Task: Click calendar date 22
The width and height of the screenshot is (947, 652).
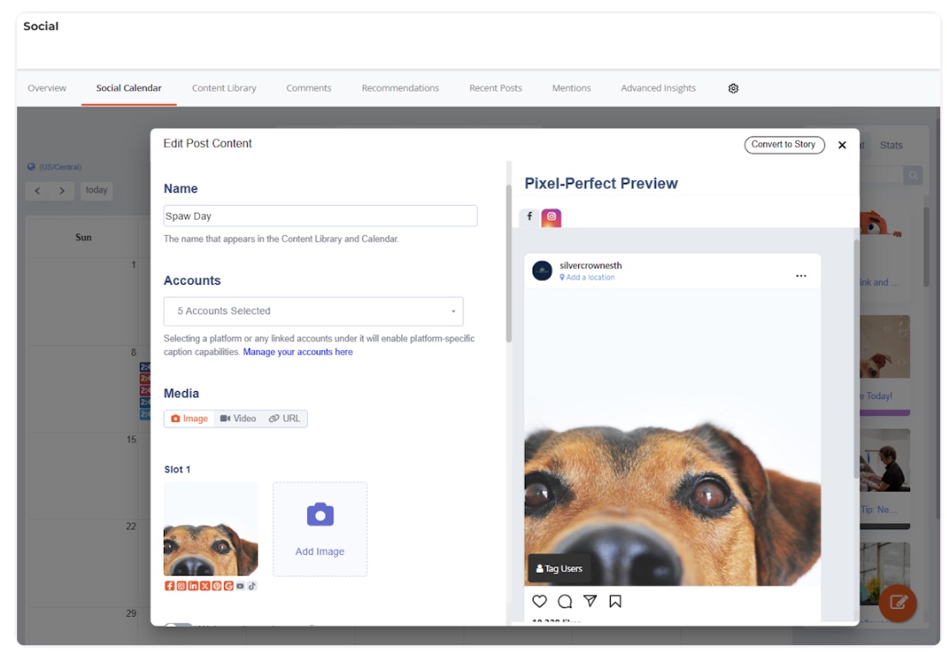Action: point(131,527)
